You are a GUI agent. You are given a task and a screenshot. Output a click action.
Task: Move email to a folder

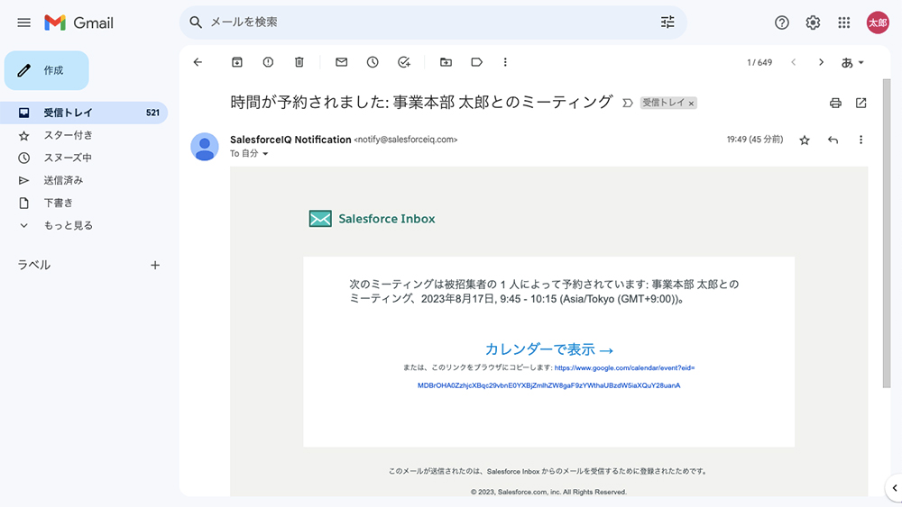[x=446, y=62]
